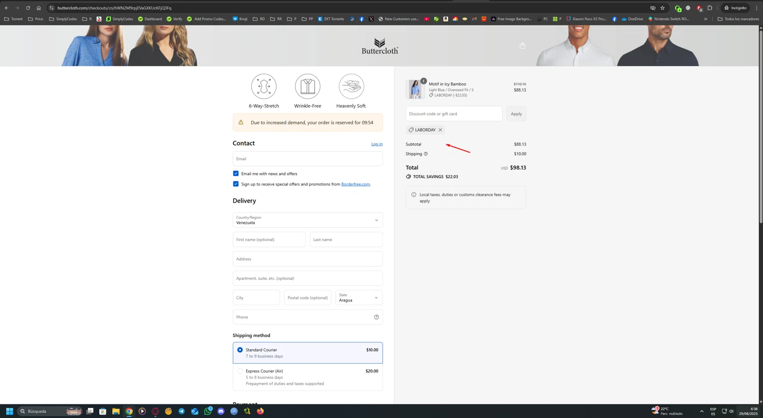
Task: Open the browser extensions puzzle icon
Action: pyautogui.click(x=710, y=8)
